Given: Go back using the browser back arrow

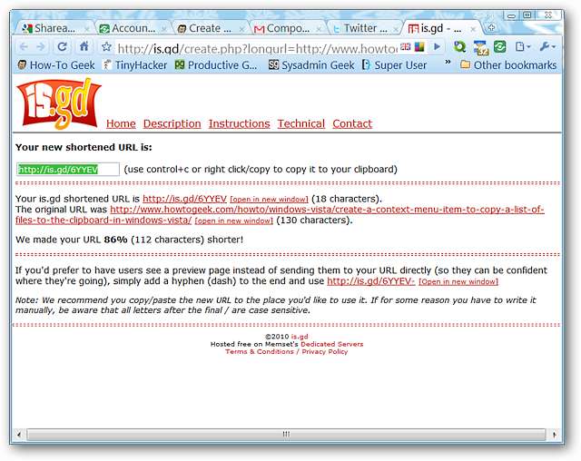Looking at the screenshot, I should [24, 47].
